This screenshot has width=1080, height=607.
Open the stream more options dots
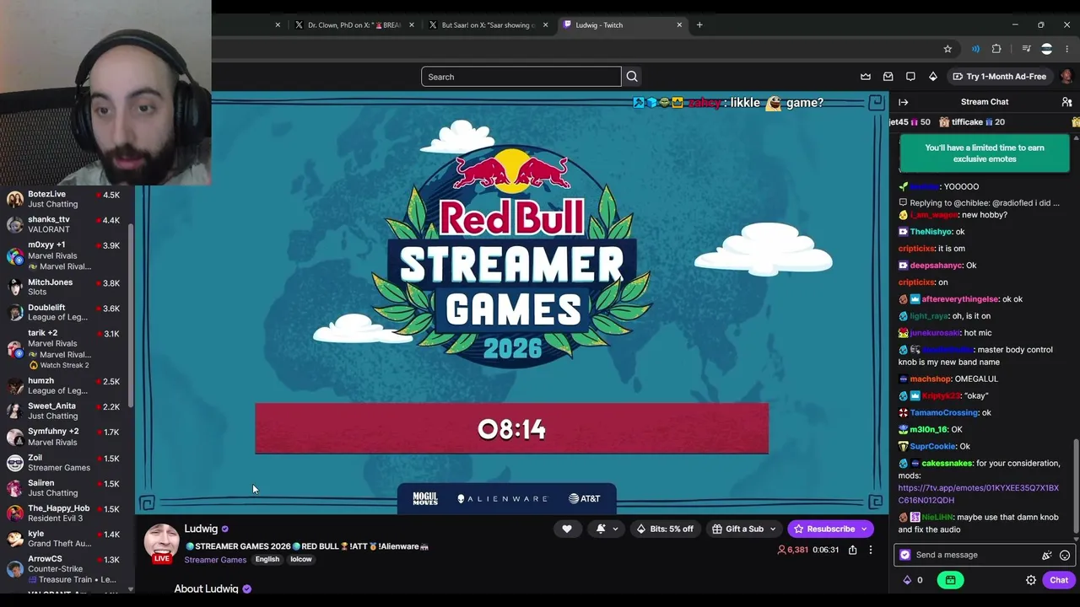point(871,550)
